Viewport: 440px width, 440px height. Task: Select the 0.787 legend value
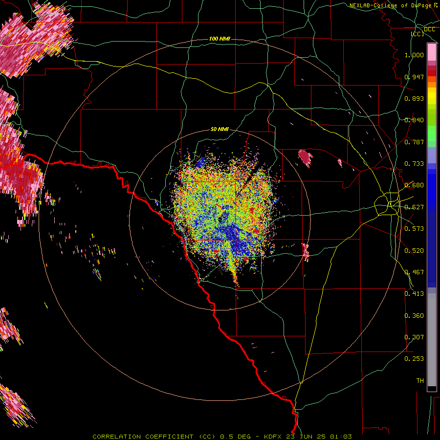[414, 142]
